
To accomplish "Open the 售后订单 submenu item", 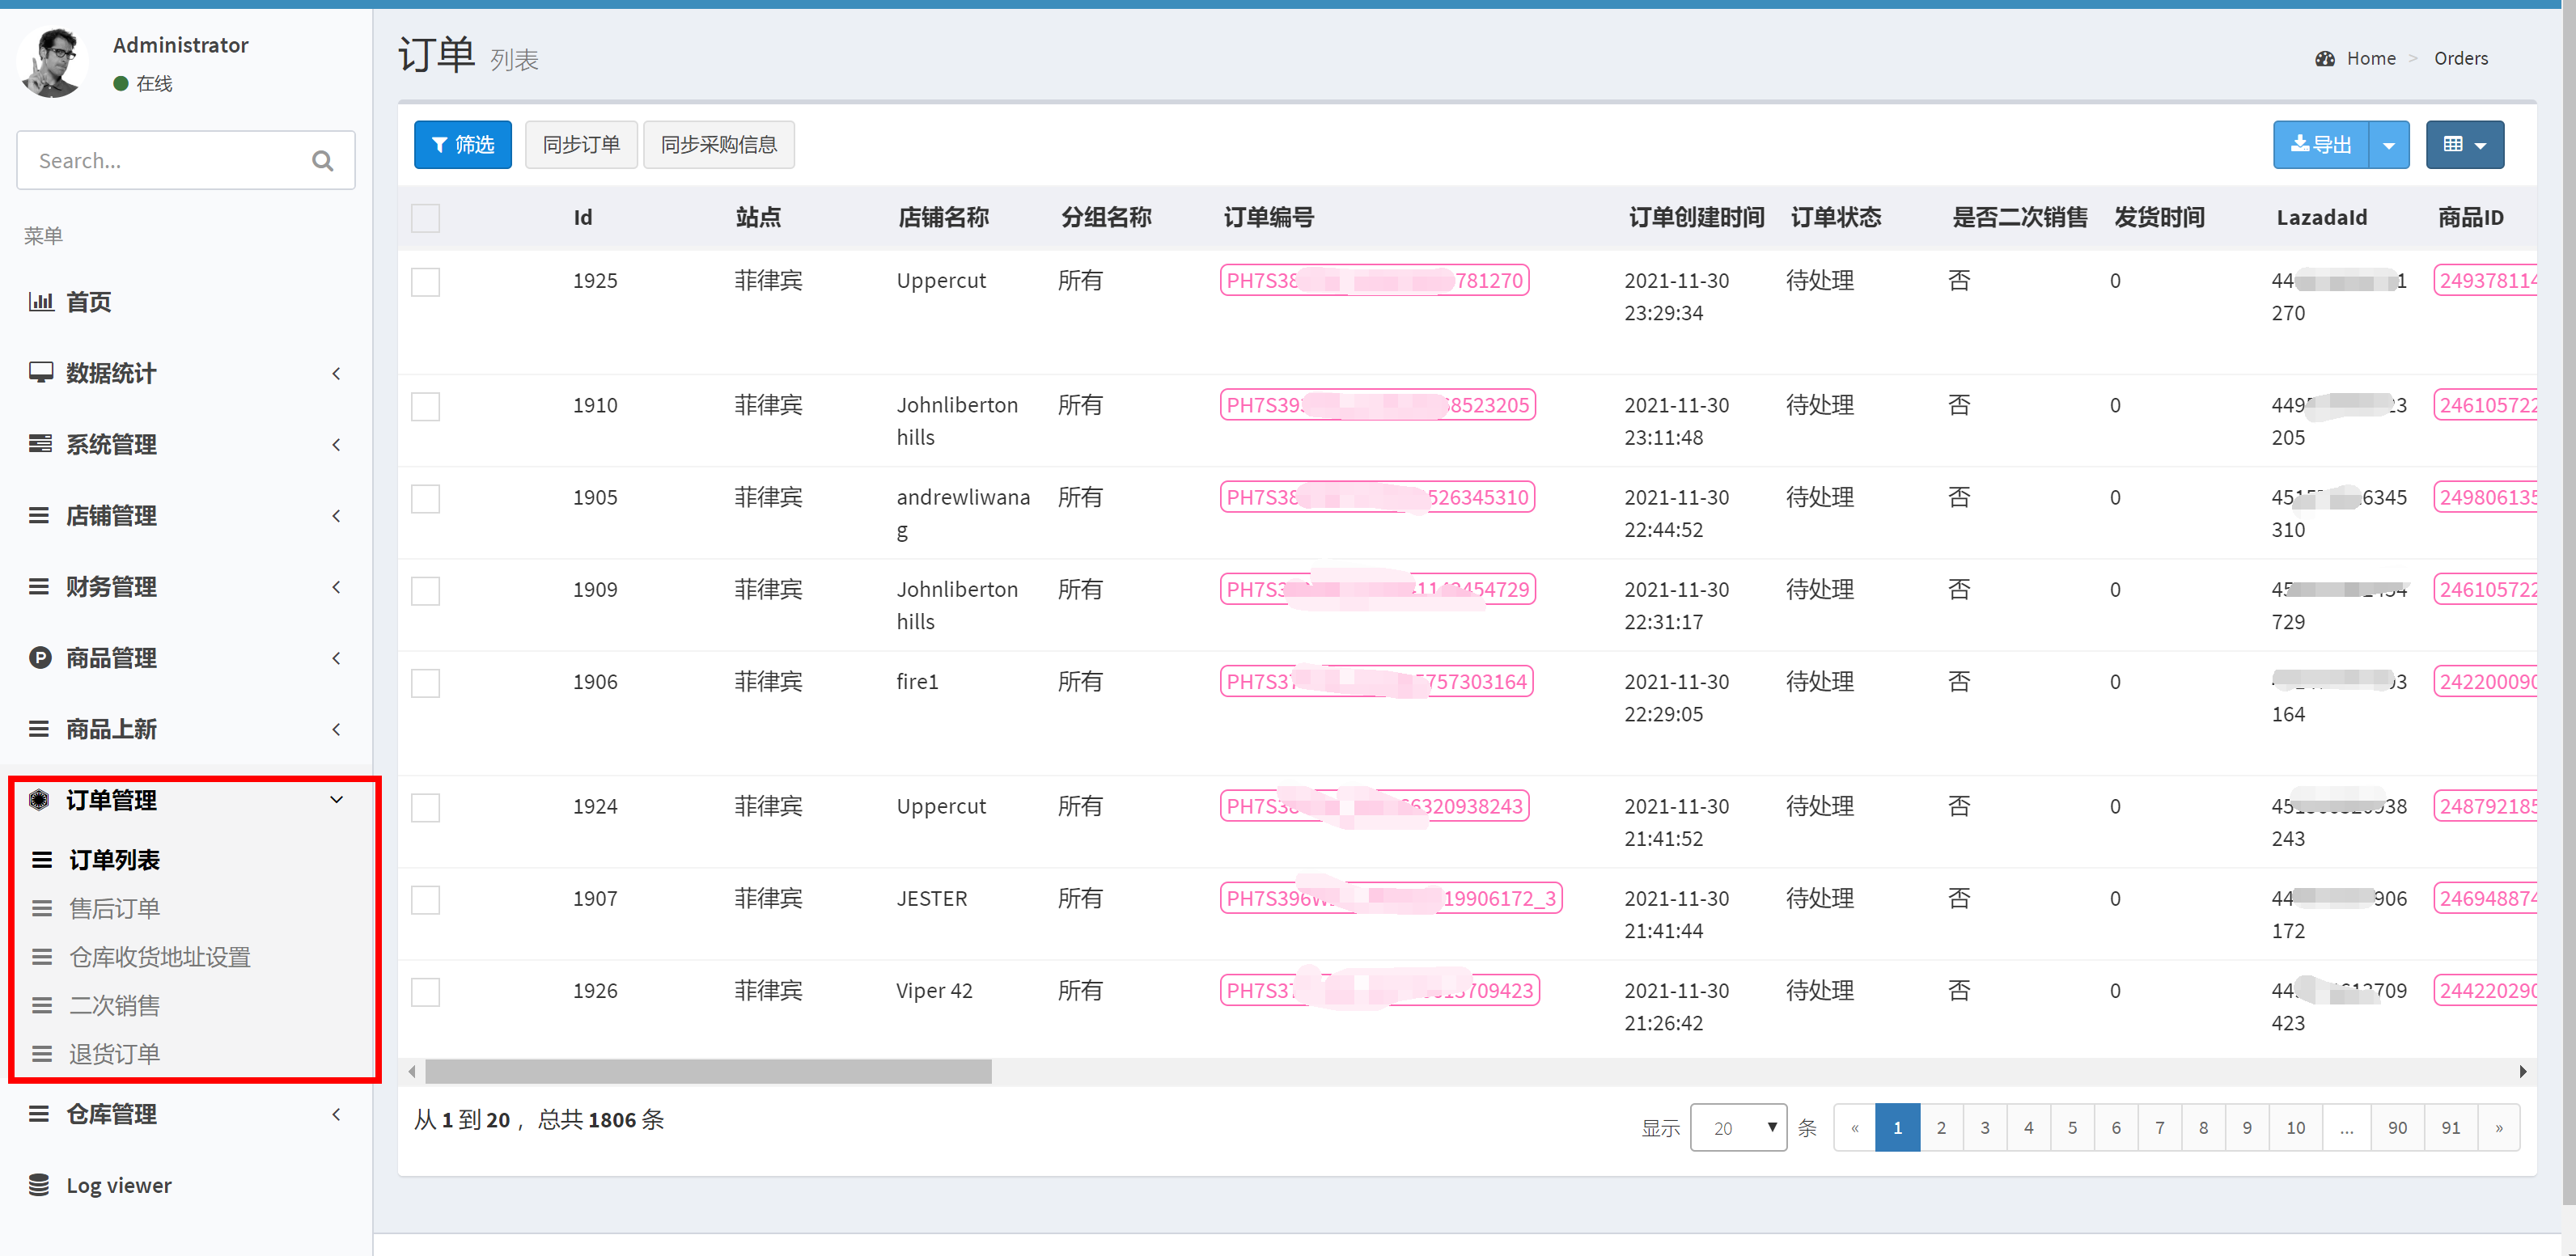I will (x=114, y=908).
